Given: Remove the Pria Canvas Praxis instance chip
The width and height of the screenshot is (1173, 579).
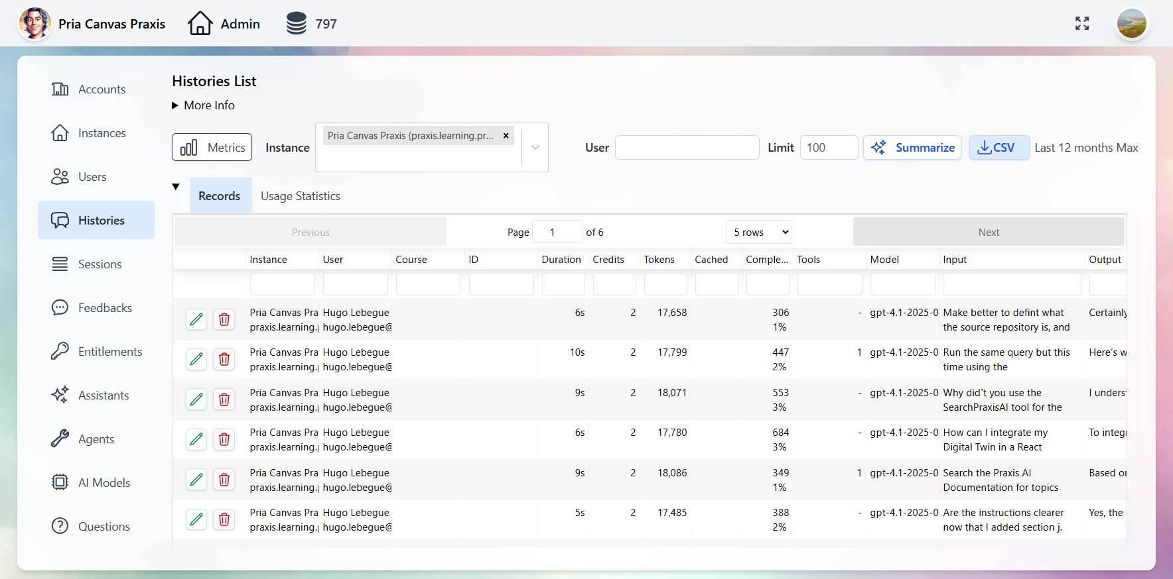Looking at the screenshot, I should coord(506,136).
